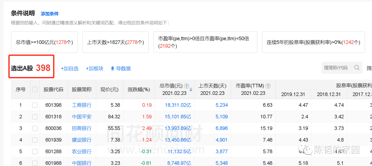The width and height of the screenshot is (372, 166).
Task: Click the 条件说明 heading
Action: (23, 13)
